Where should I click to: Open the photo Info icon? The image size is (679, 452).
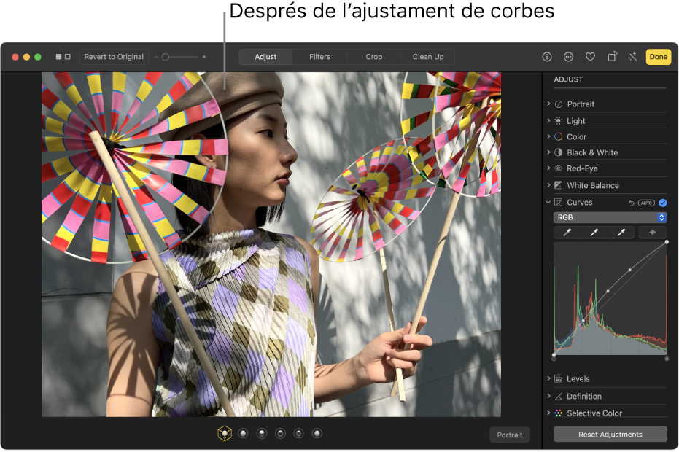[547, 57]
